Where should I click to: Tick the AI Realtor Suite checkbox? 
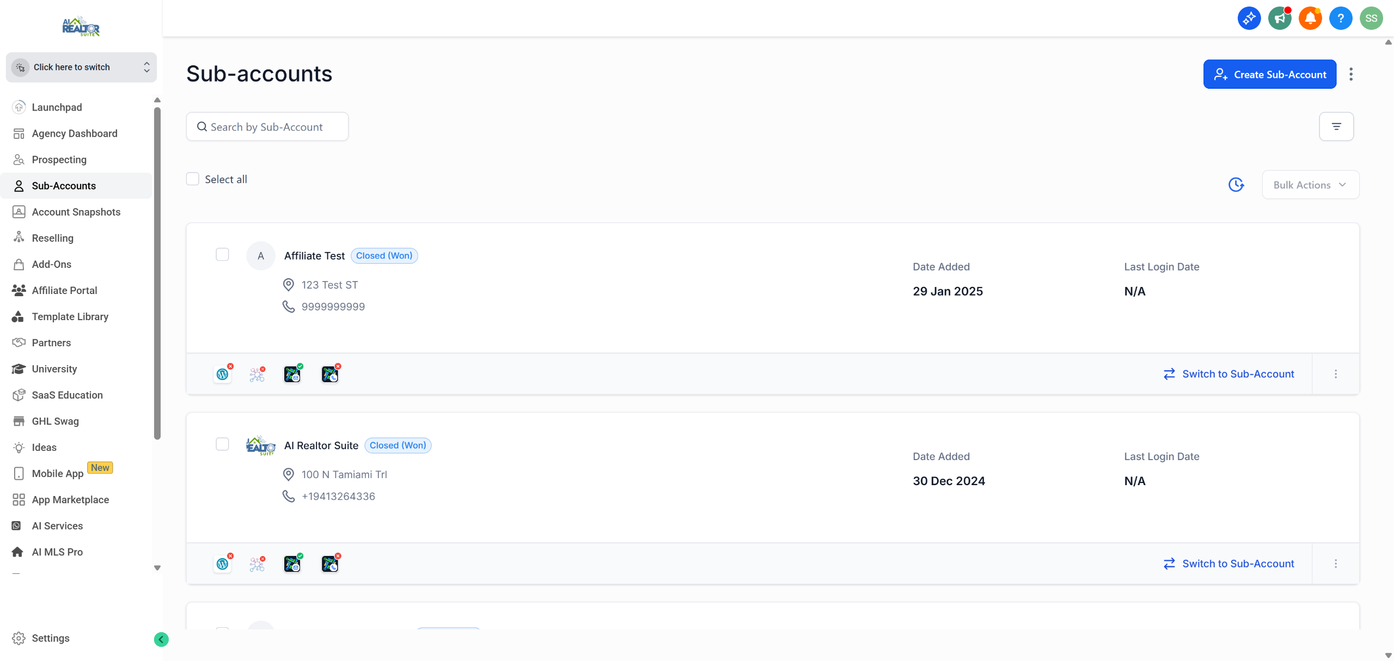pyautogui.click(x=222, y=444)
